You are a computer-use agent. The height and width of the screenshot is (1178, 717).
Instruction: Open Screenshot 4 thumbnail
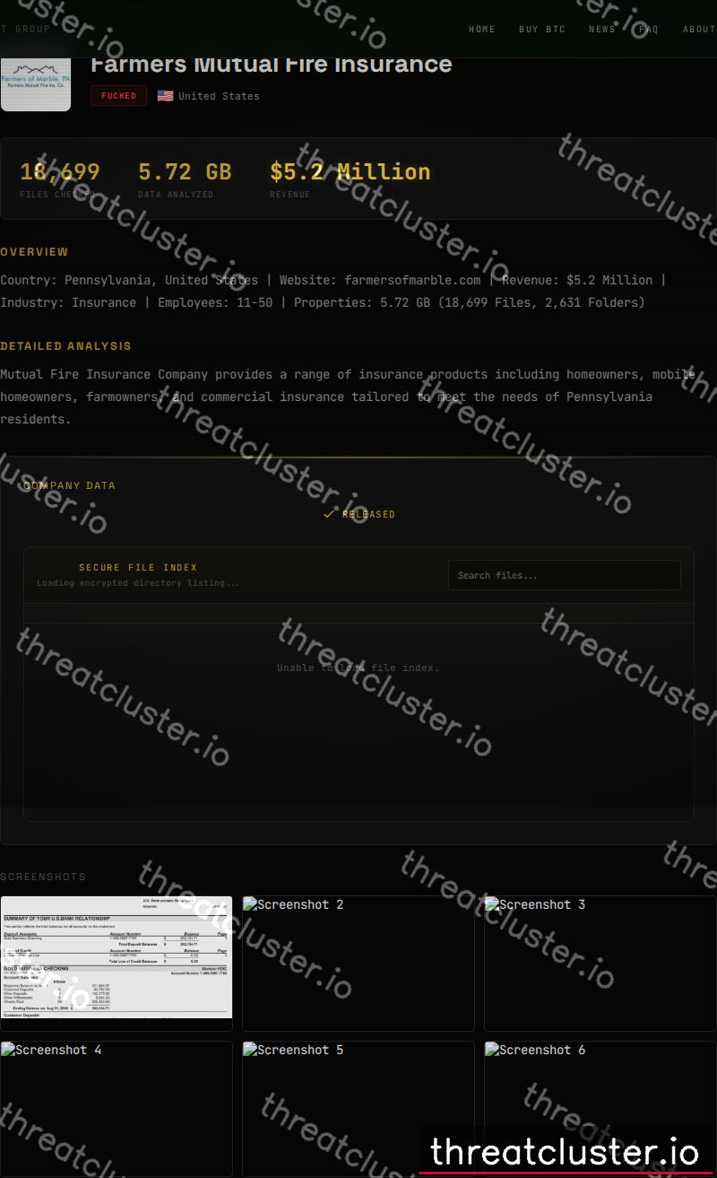[116, 1108]
